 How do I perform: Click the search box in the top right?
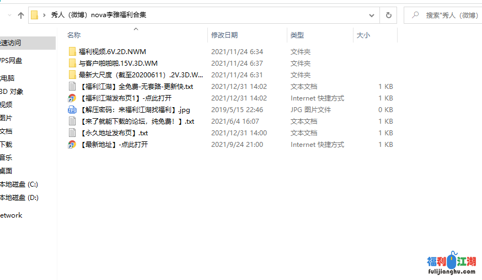coord(447,15)
